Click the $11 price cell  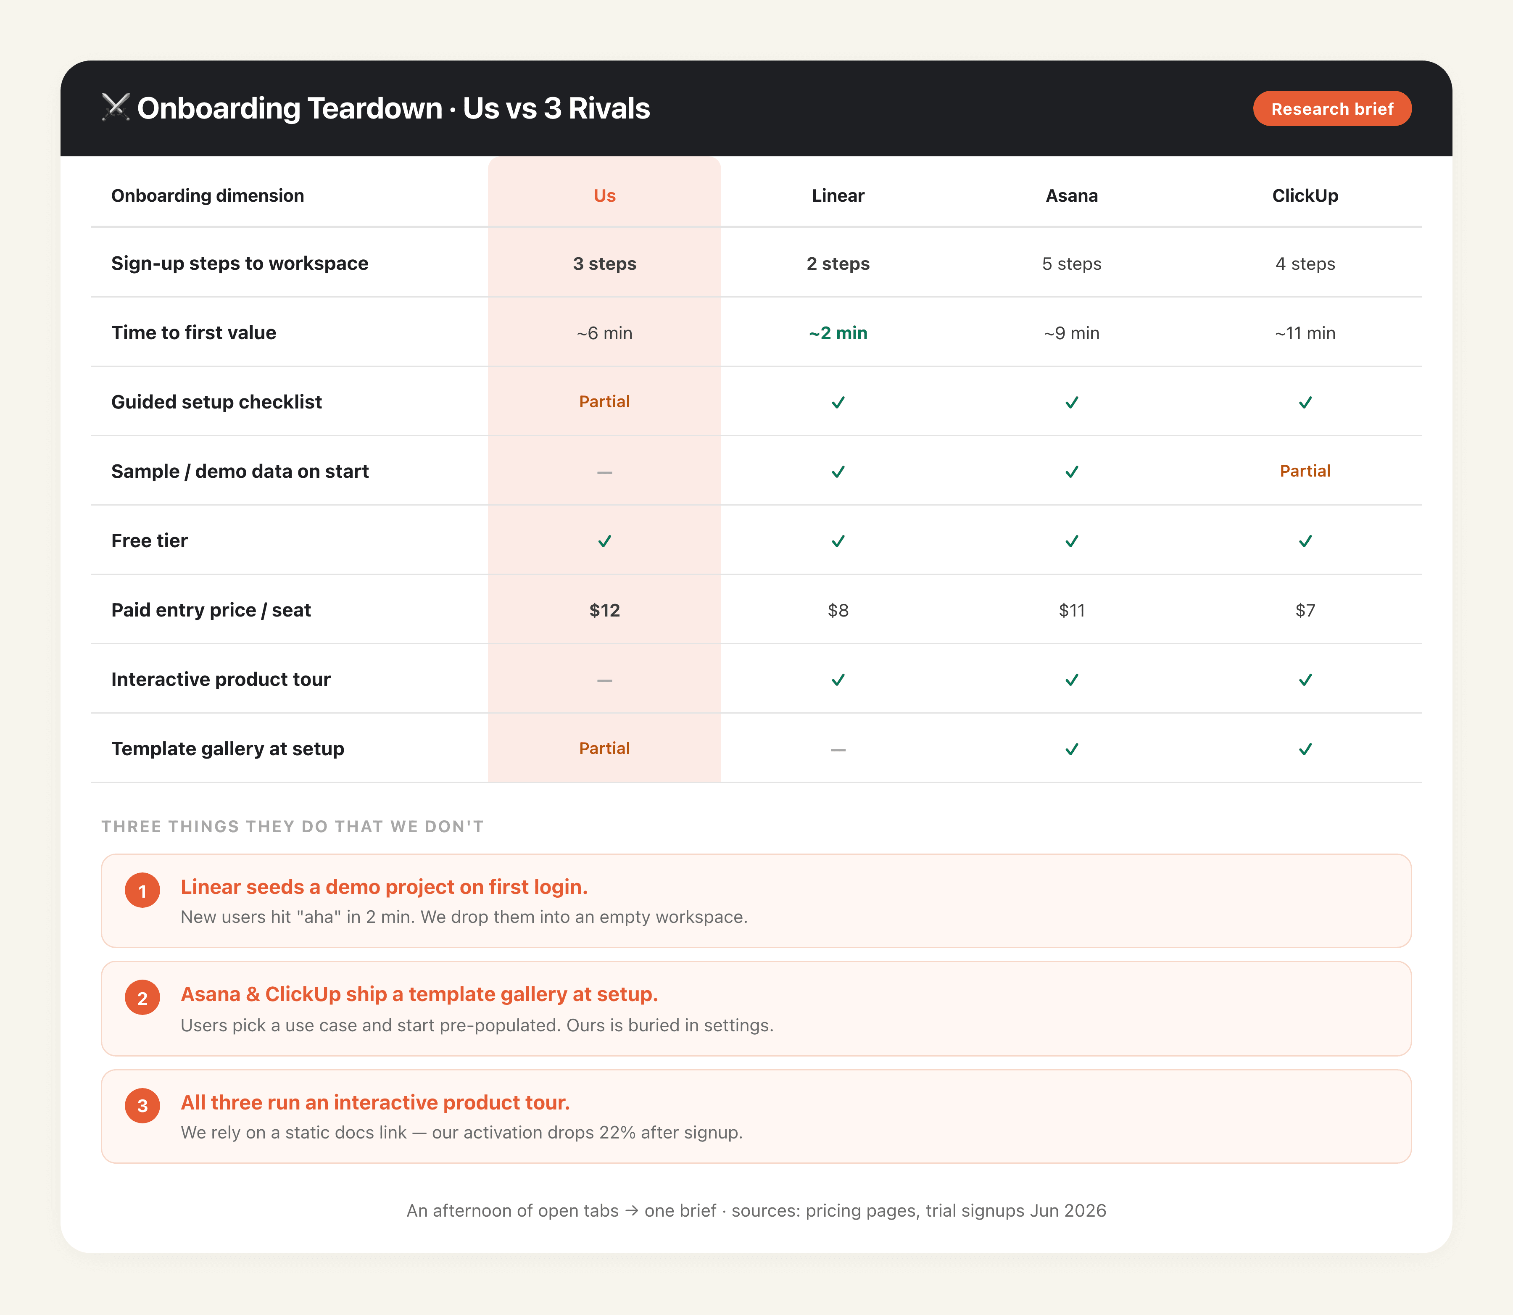1071,610
